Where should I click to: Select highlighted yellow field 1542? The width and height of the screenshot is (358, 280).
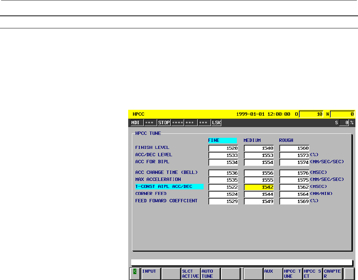pos(259,187)
